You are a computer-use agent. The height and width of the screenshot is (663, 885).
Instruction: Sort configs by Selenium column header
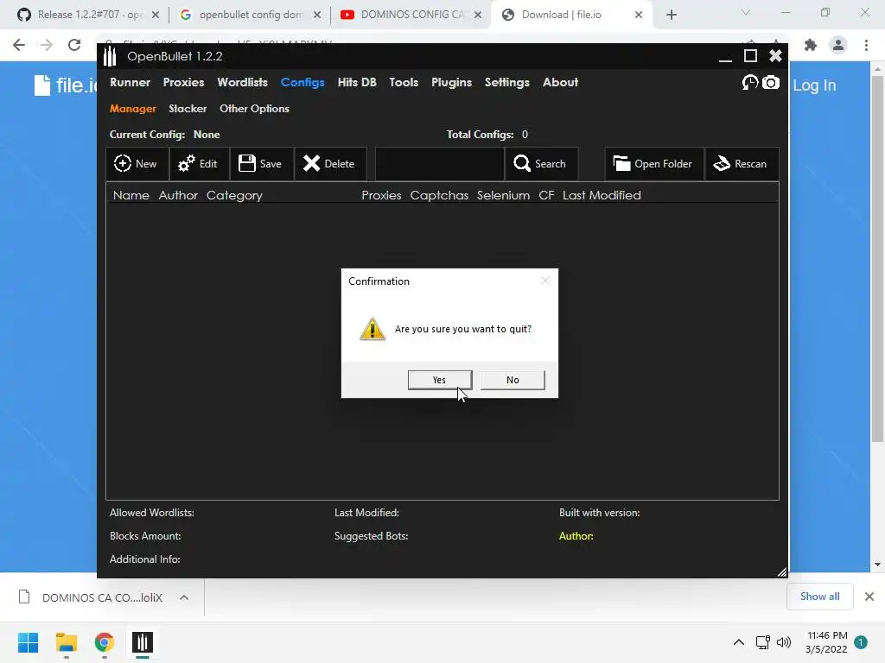504,196
